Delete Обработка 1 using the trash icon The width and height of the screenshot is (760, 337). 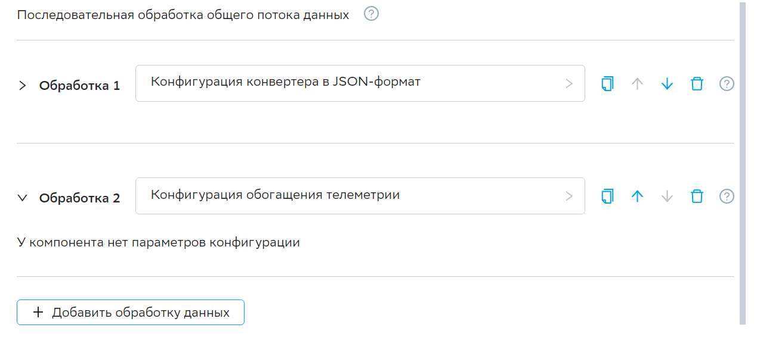(697, 84)
